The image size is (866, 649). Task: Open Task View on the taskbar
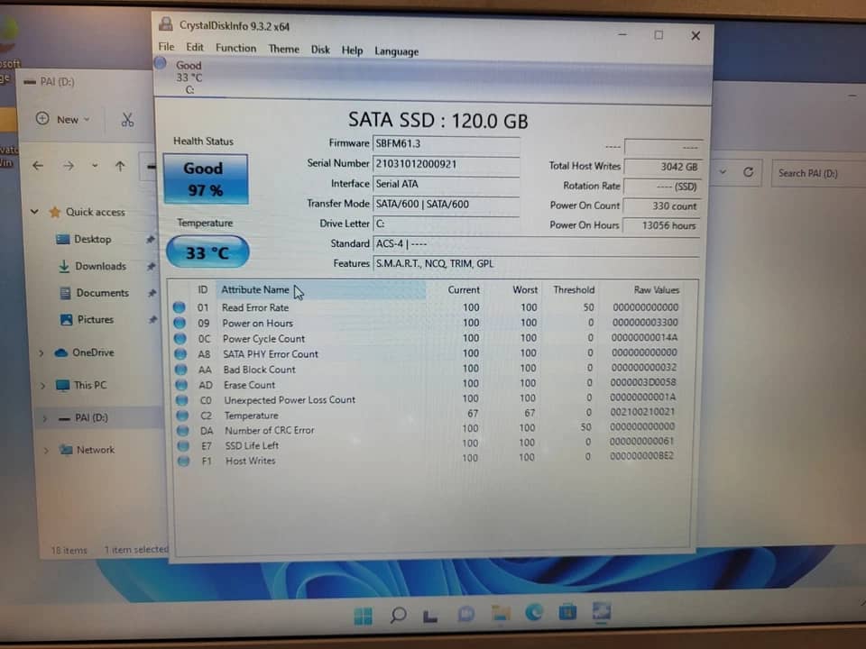(431, 616)
